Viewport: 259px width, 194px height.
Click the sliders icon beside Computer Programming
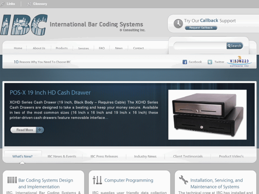97,180
